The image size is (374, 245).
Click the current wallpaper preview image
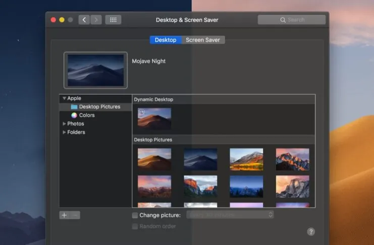point(95,70)
